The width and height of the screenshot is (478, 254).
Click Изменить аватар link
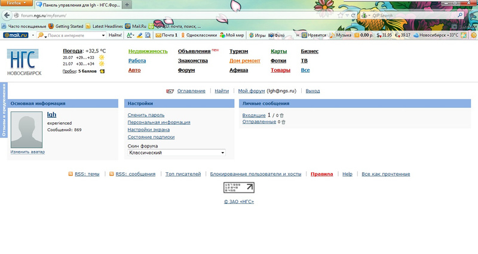pos(27,152)
